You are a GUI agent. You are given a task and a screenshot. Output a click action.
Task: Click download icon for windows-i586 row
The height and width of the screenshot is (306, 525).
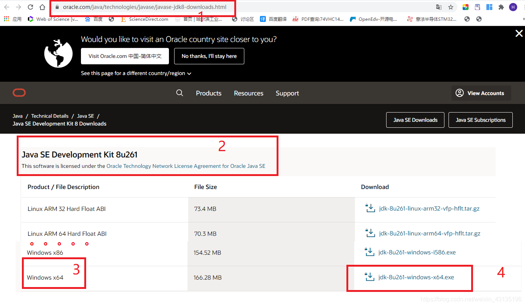click(x=369, y=252)
